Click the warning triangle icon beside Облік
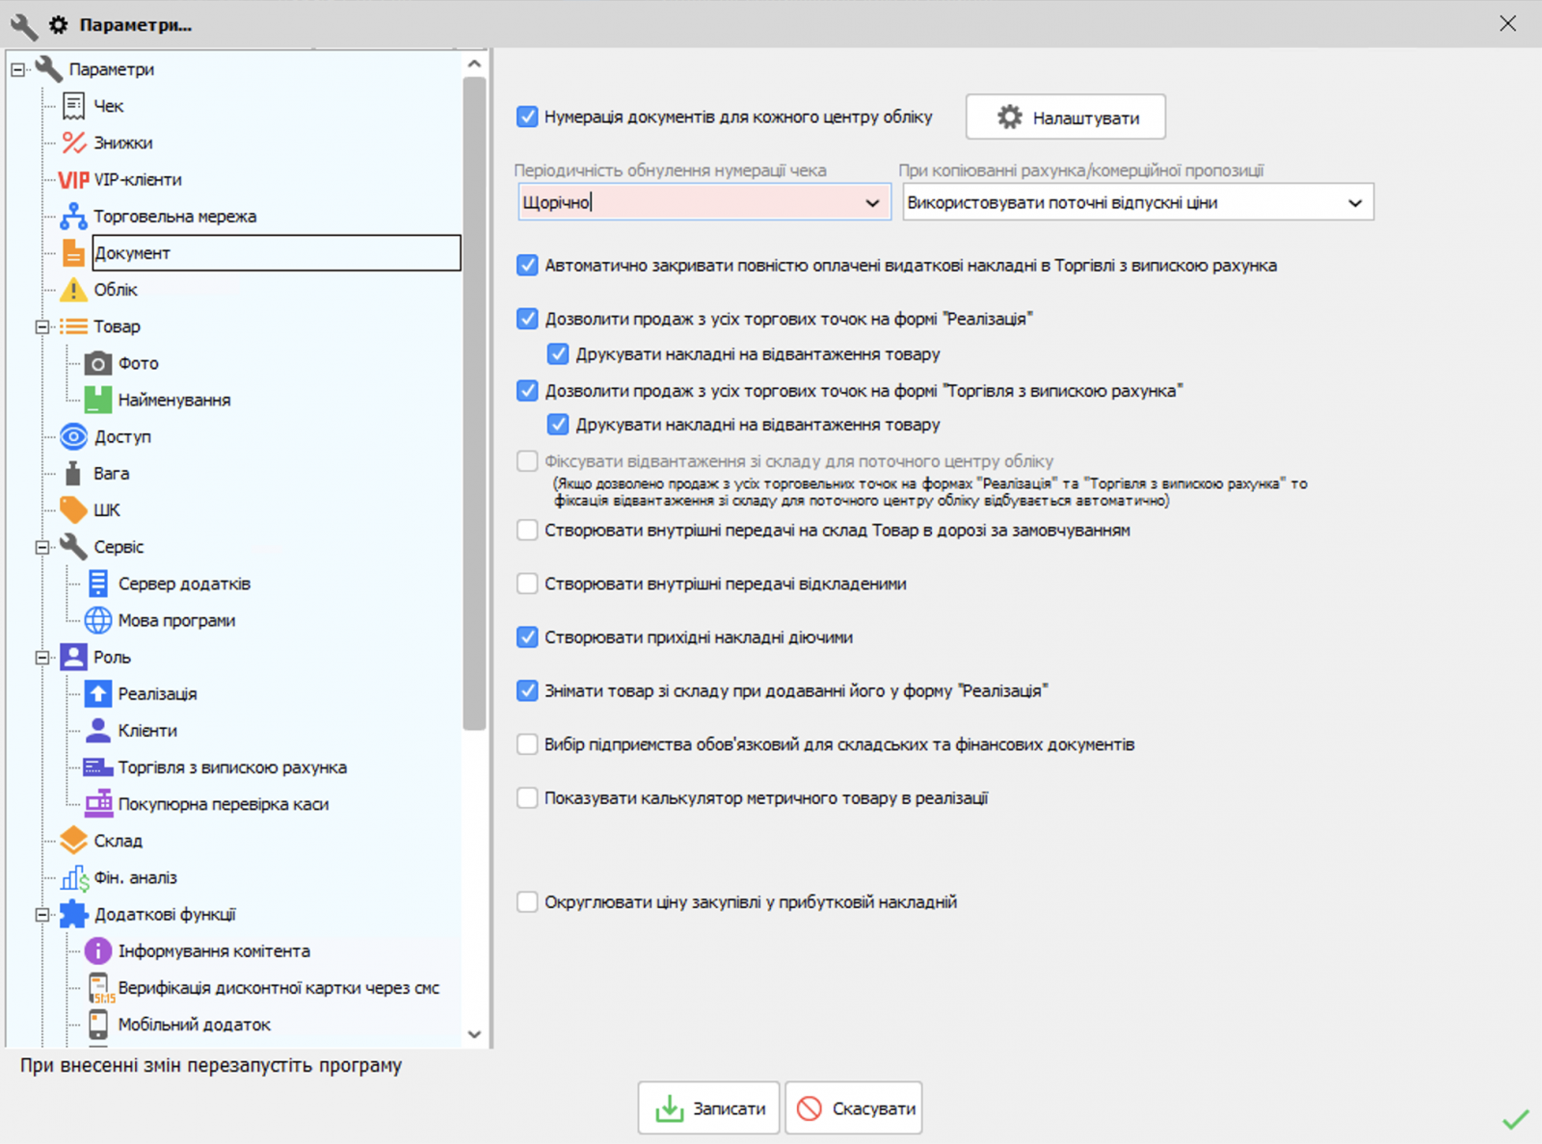The height and width of the screenshot is (1144, 1542). click(x=73, y=290)
